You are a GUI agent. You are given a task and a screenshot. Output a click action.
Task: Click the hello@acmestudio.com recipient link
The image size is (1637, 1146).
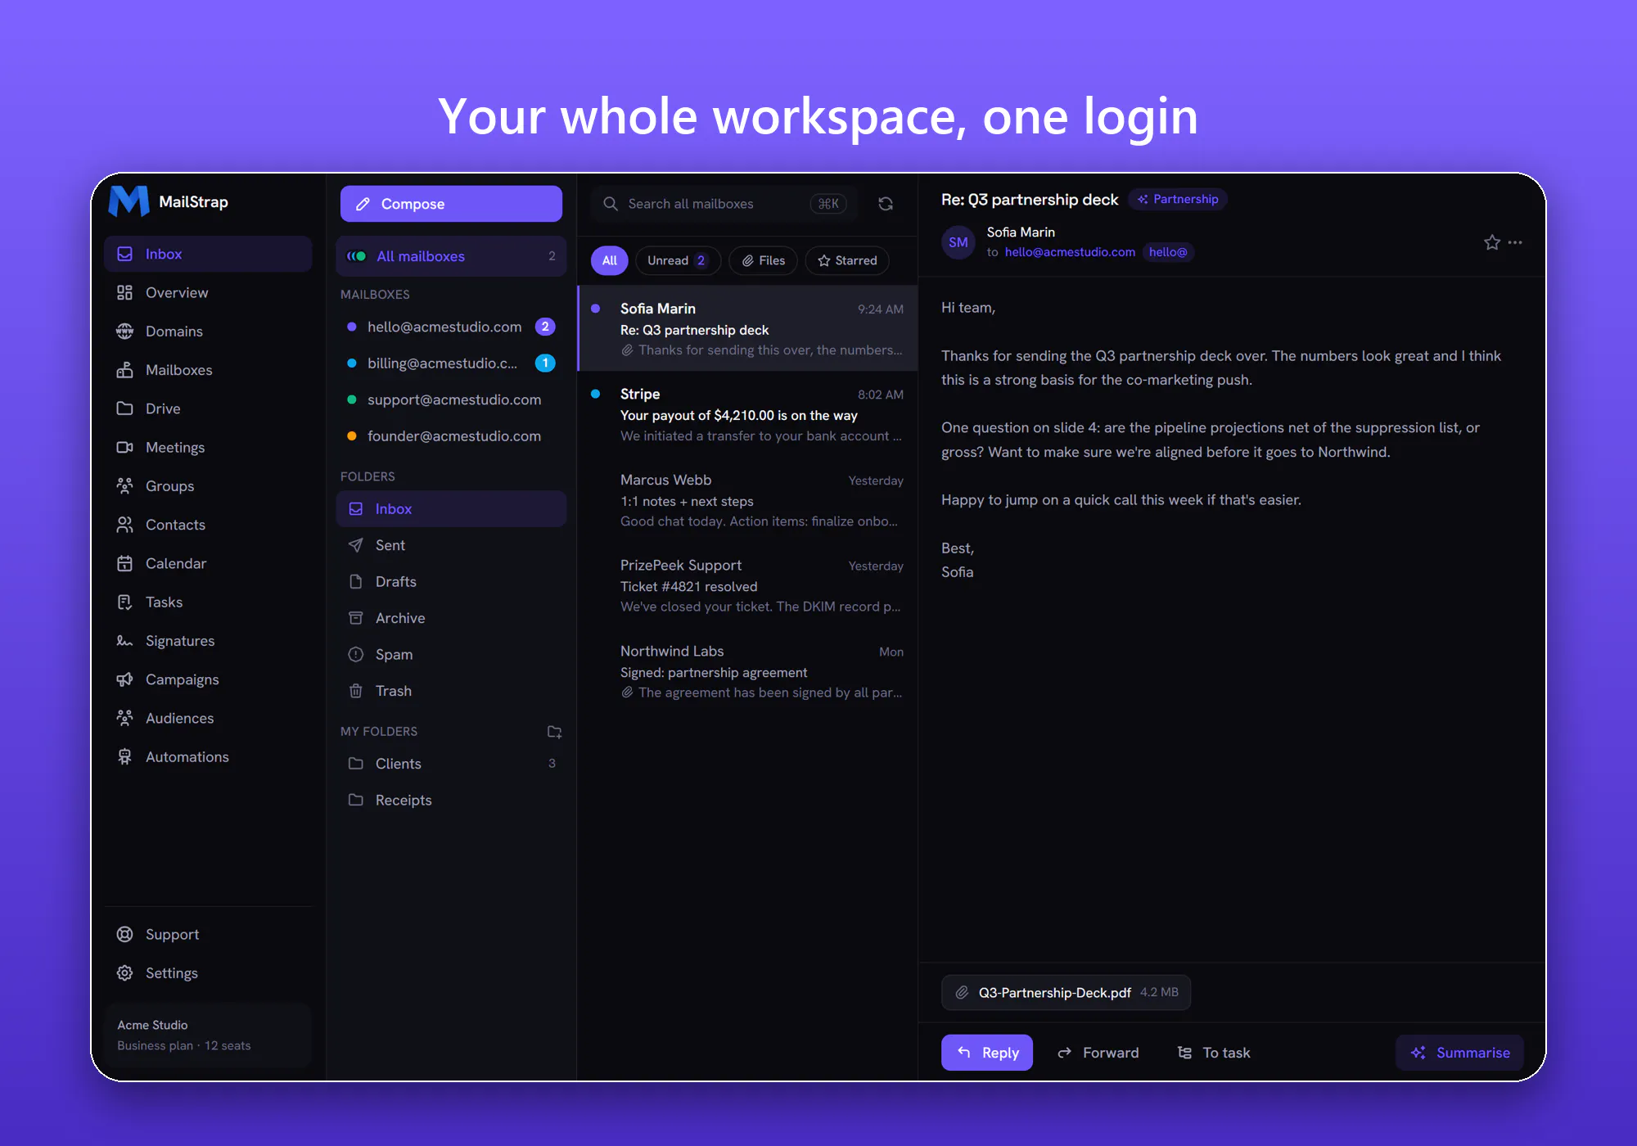(x=1070, y=252)
